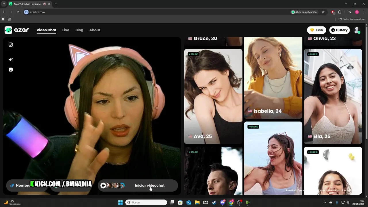The height and width of the screenshot is (207, 368).
Task: Open Microsoft Store from taskbar
Action: click(x=180, y=202)
